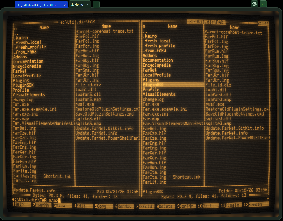Select Far.map in right panel
Screen dimensions: 283x221
[151, 119]
